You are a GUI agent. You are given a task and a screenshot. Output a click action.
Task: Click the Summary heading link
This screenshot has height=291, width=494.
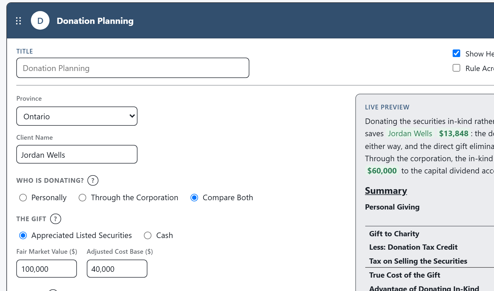[386, 191]
